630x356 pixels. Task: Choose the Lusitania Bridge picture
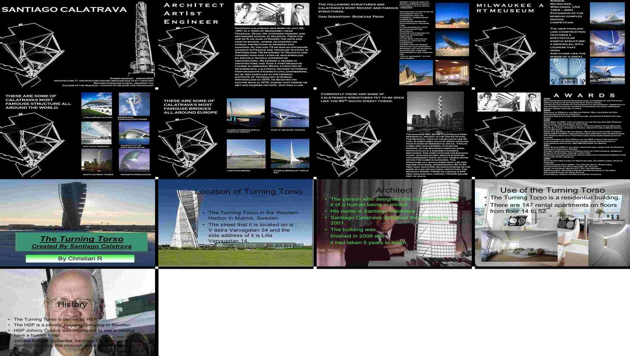pyautogui.click(x=246, y=154)
